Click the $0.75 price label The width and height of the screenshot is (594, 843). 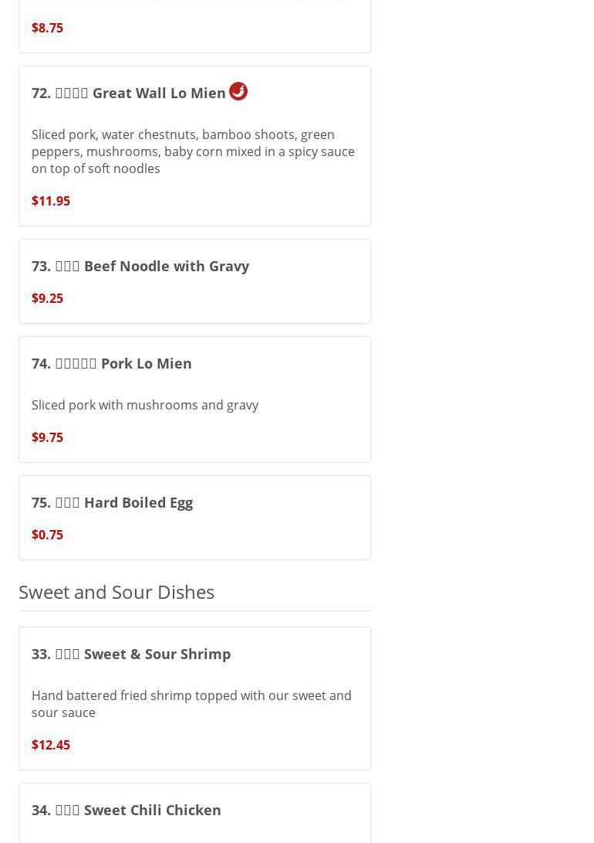[x=47, y=535]
